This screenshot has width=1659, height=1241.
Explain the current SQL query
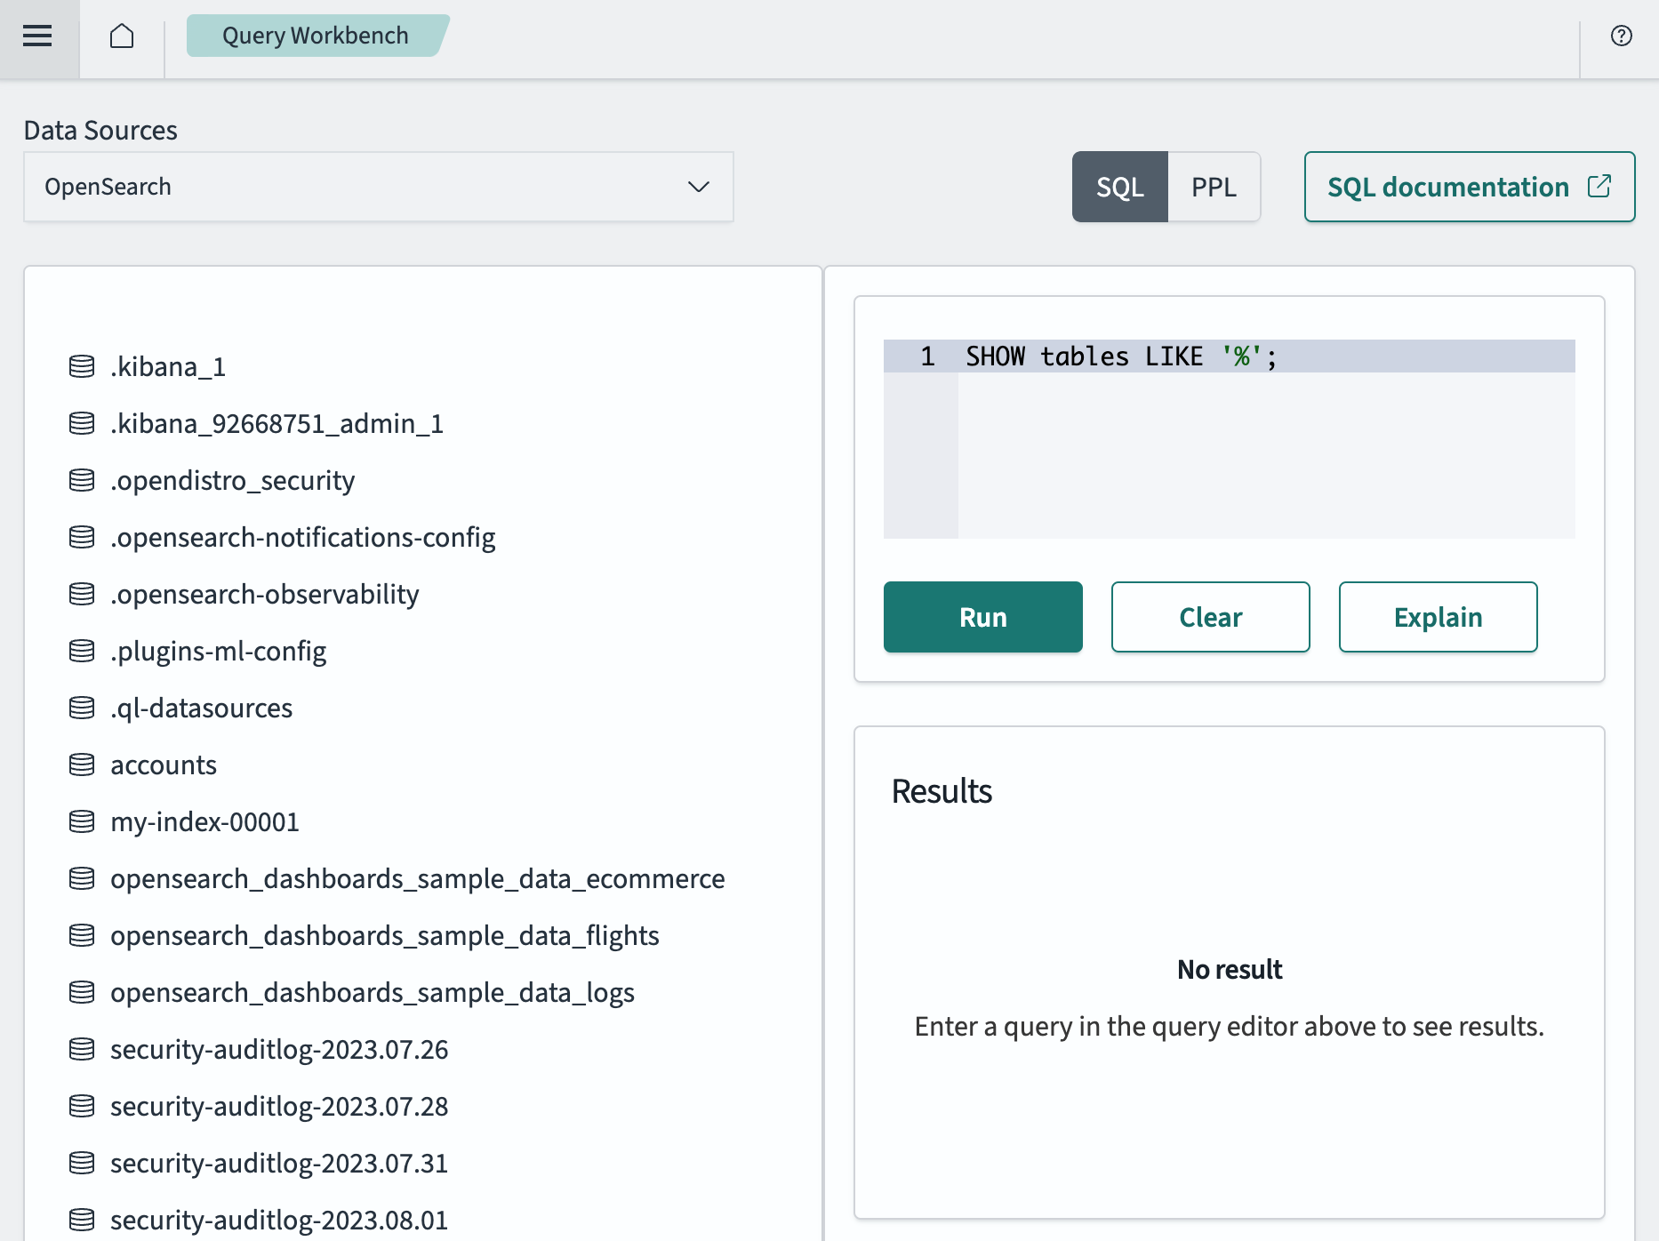click(x=1438, y=616)
